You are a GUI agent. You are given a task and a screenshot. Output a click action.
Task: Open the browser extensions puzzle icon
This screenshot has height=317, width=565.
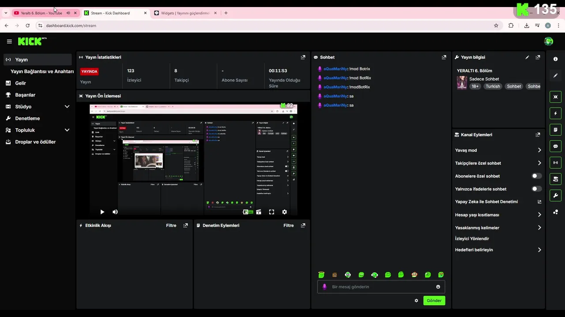[x=511, y=26]
